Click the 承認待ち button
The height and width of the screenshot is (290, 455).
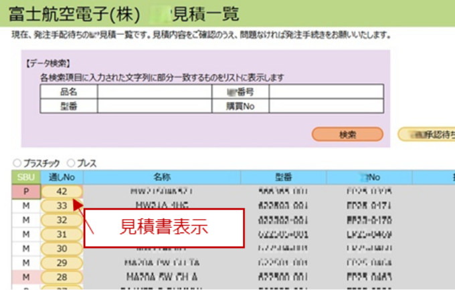(x=427, y=134)
